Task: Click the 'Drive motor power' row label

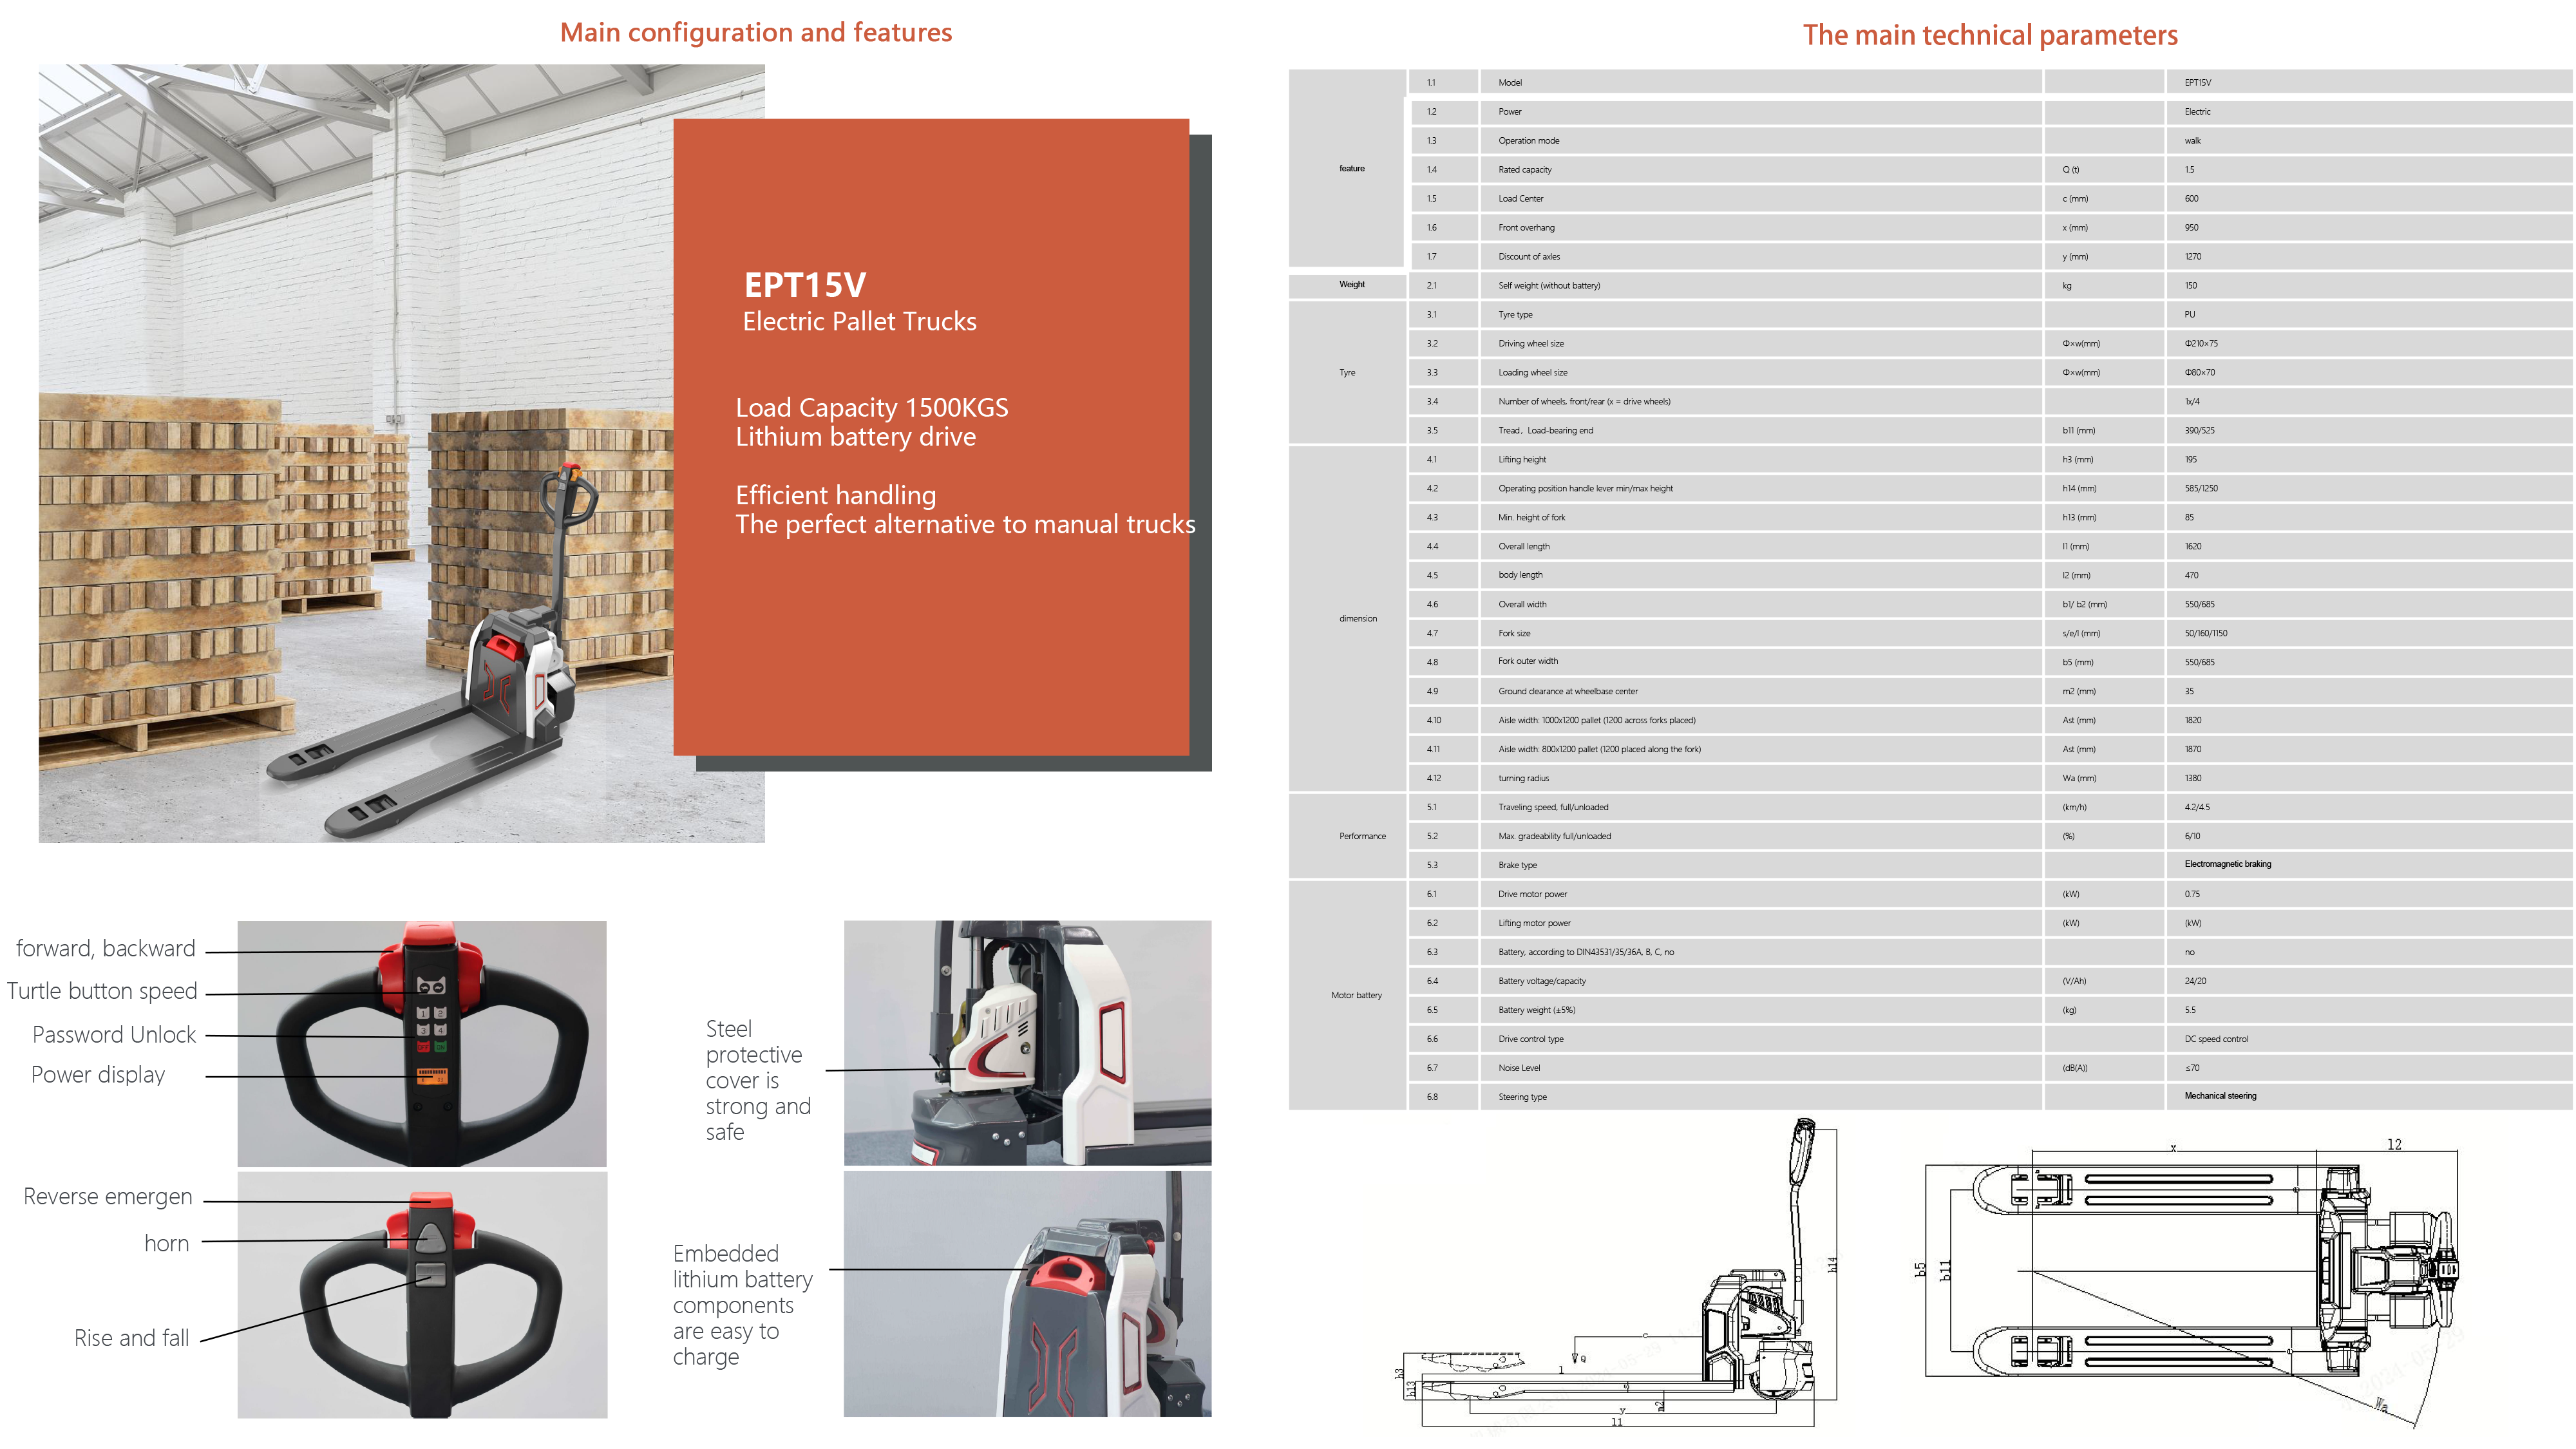Action: coord(1532,895)
